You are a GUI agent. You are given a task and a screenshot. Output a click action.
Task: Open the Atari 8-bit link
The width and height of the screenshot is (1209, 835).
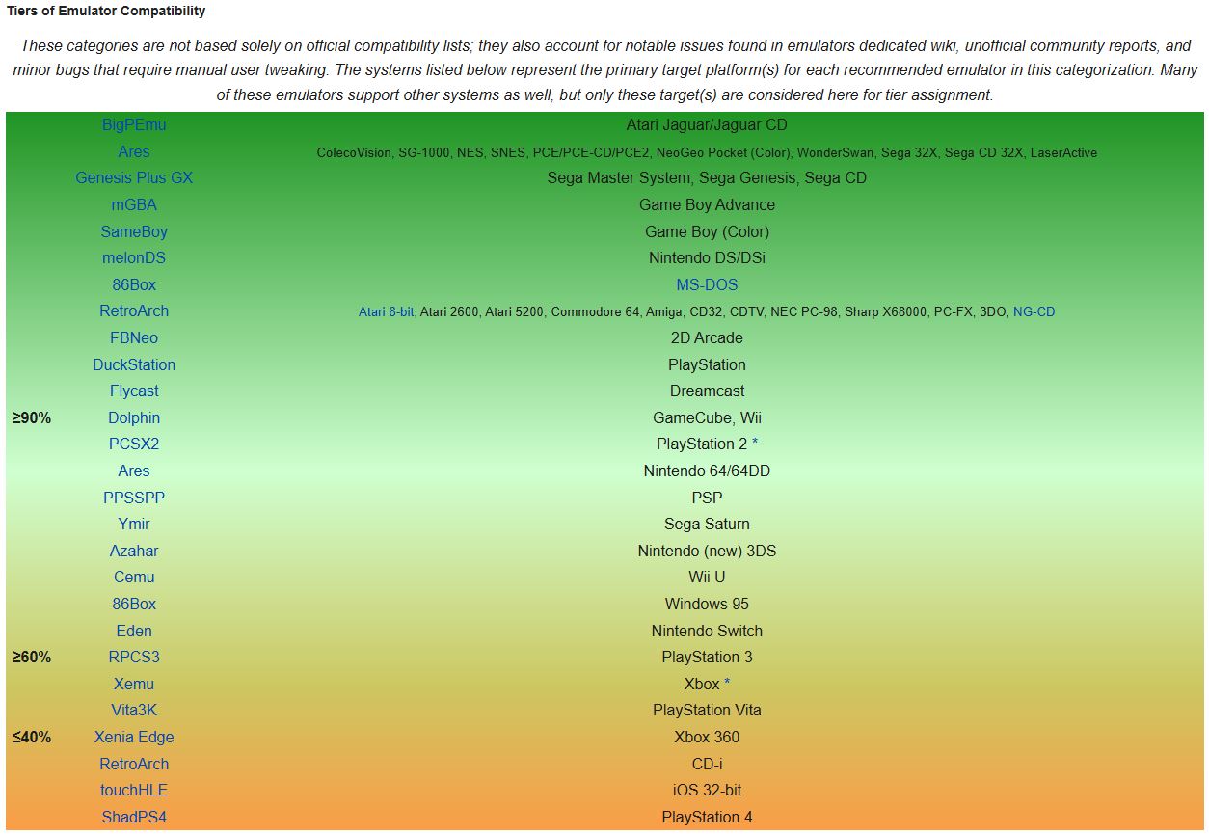(387, 312)
